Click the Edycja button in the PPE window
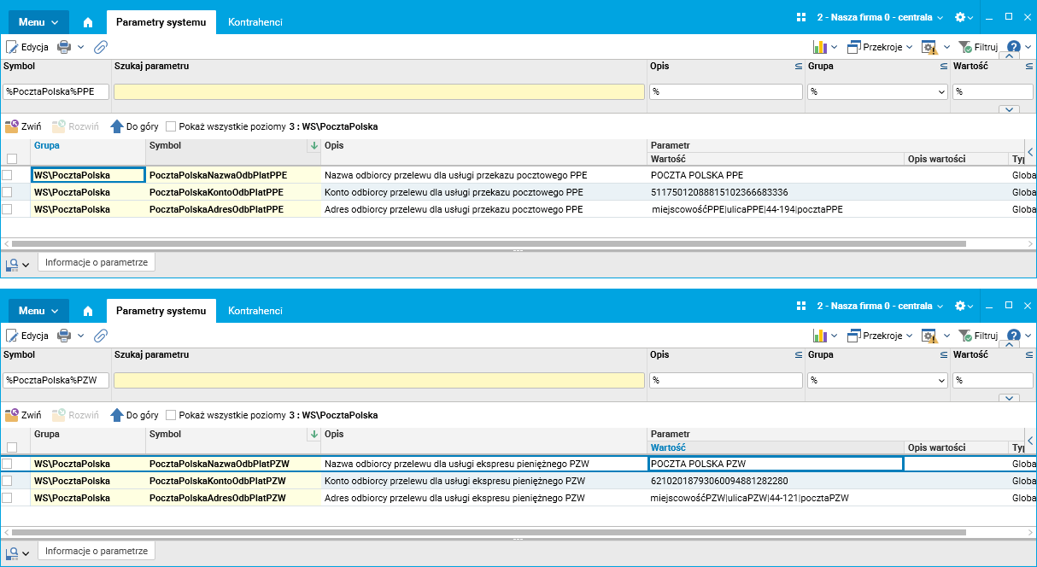 coord(27,47)
